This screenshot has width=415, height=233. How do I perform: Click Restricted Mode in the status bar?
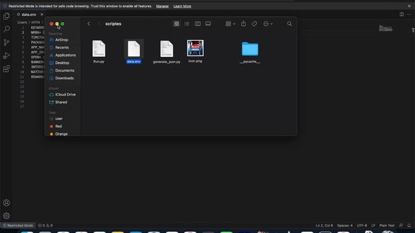18,225
